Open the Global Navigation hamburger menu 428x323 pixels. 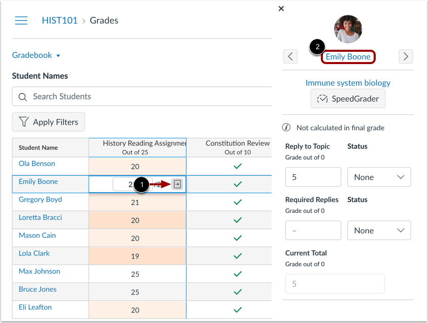[x=21, y=21]
